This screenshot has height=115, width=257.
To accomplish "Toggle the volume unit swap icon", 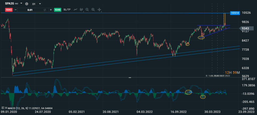I will tap(45, 10).
